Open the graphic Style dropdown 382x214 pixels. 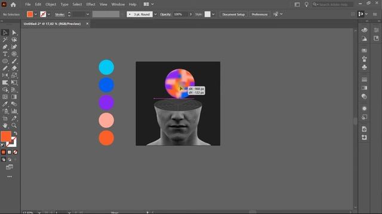[x=213, y=14]
